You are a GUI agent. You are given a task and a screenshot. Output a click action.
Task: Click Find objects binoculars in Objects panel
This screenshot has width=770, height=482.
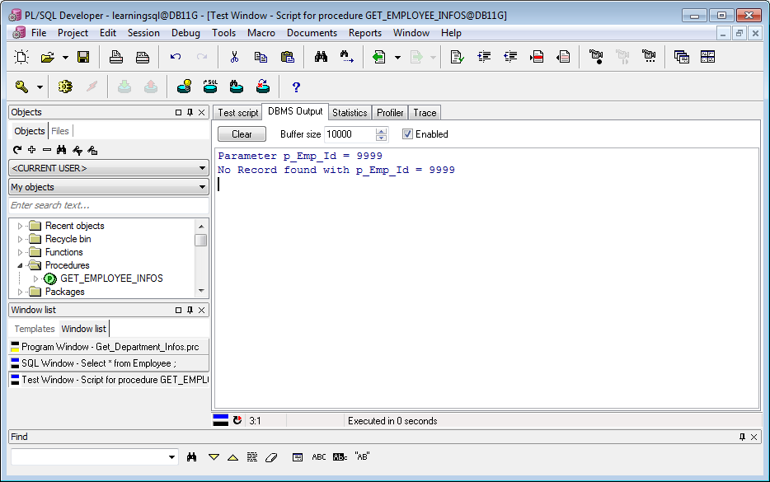click(x=61, y=150)
